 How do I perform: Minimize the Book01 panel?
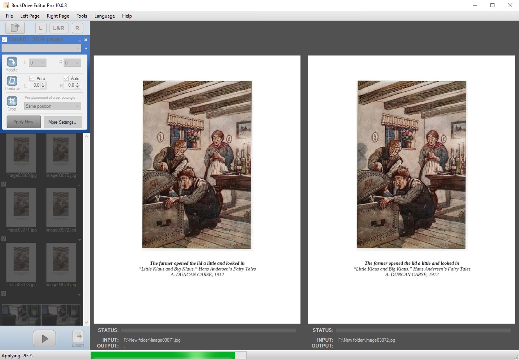(x=79, y=40)
